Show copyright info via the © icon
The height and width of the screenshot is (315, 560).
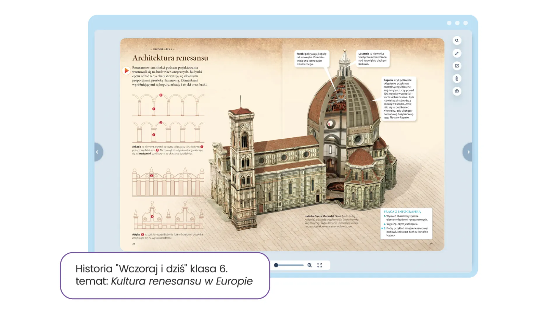(457, 91)
